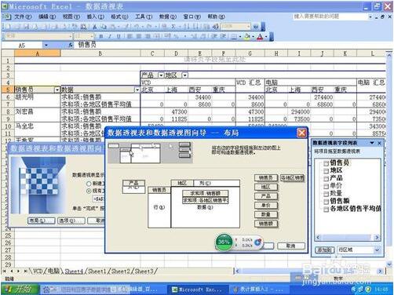Open the 文件 menu
The width and height of the screenshot is (394, 295).
point(23,16)
